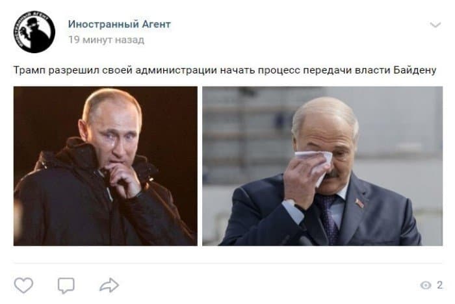Screen dimensions: 455x304
Task: Click the word Трамп starting the post text
Action: (30, 70)
